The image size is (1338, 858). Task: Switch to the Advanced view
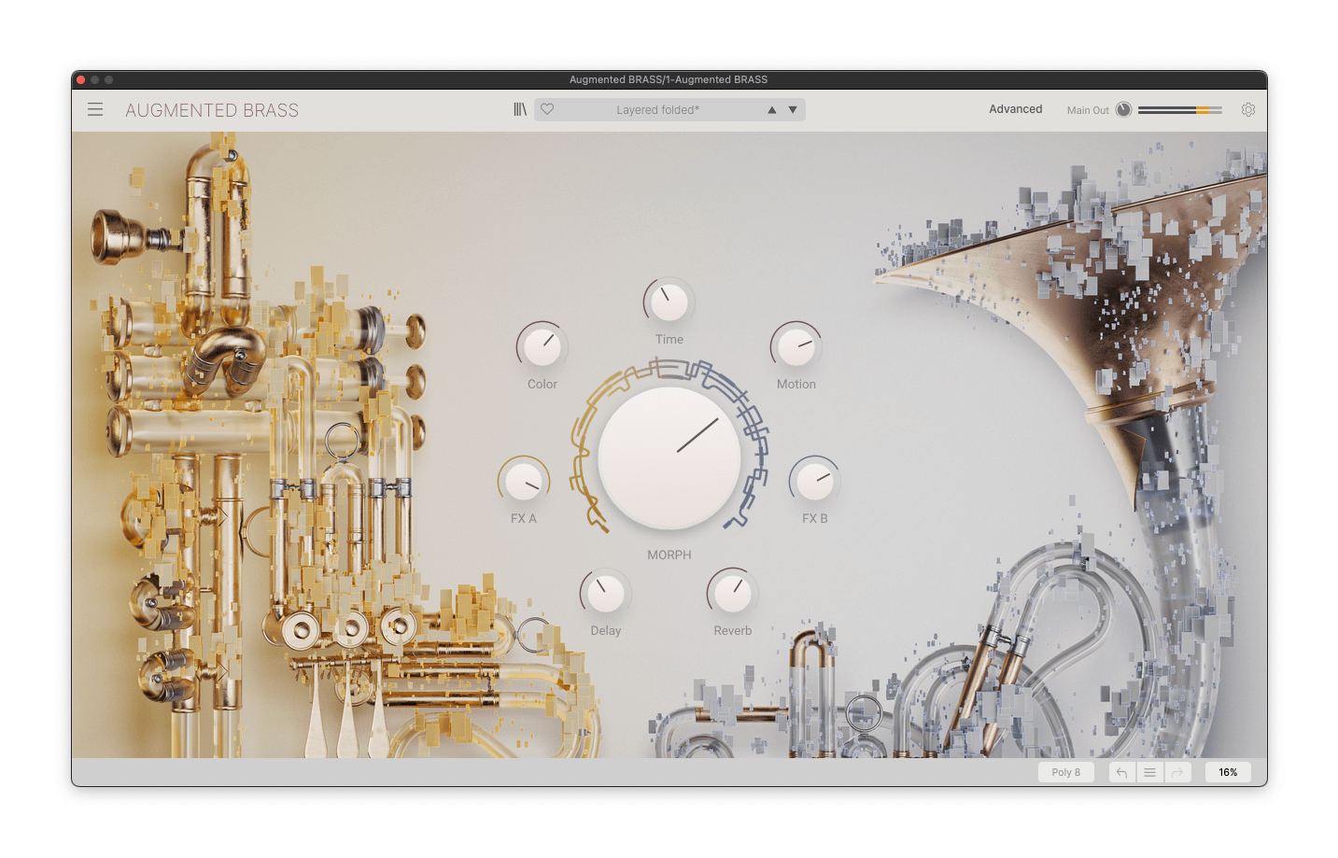pos(1015,109)
